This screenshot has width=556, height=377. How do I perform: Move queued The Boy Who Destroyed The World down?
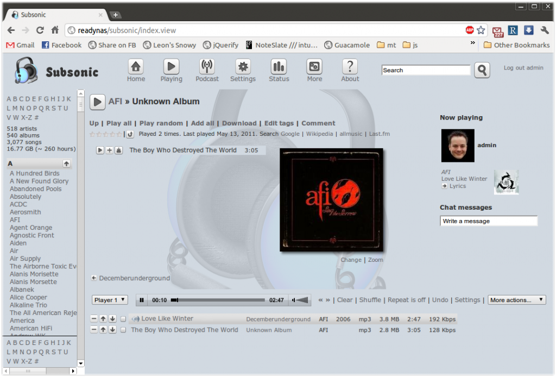click(x=112, y=330)
